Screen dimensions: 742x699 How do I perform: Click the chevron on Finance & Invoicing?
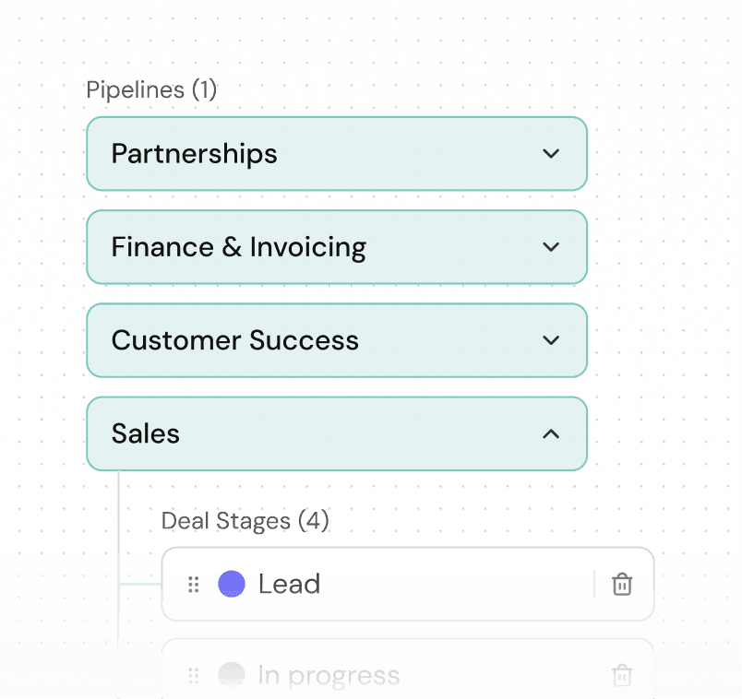coord(551,247)
